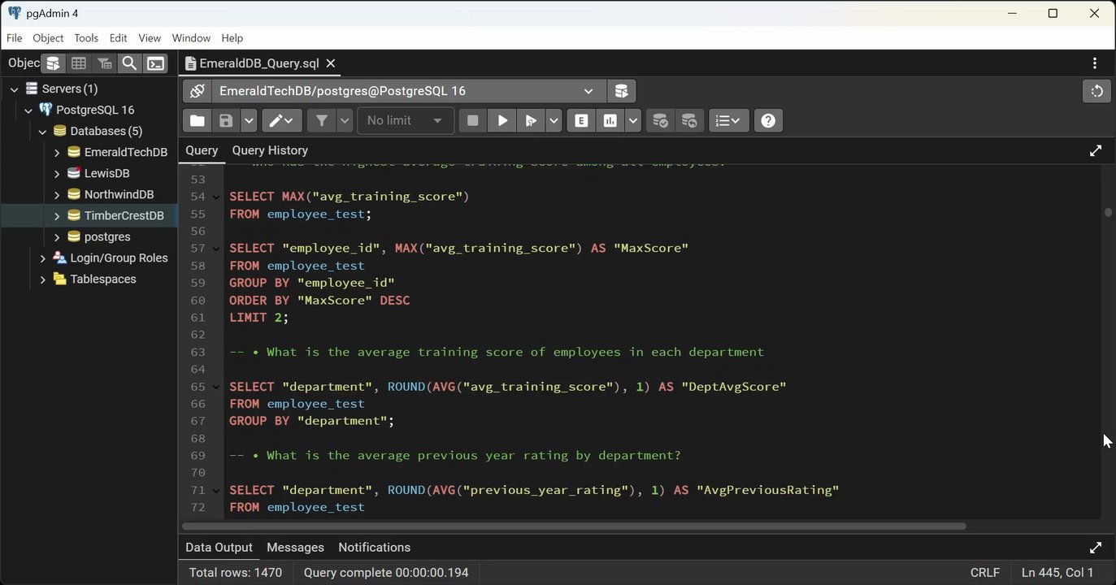Expand the EmeraldTechDB tree node

(x=57, y=153)
